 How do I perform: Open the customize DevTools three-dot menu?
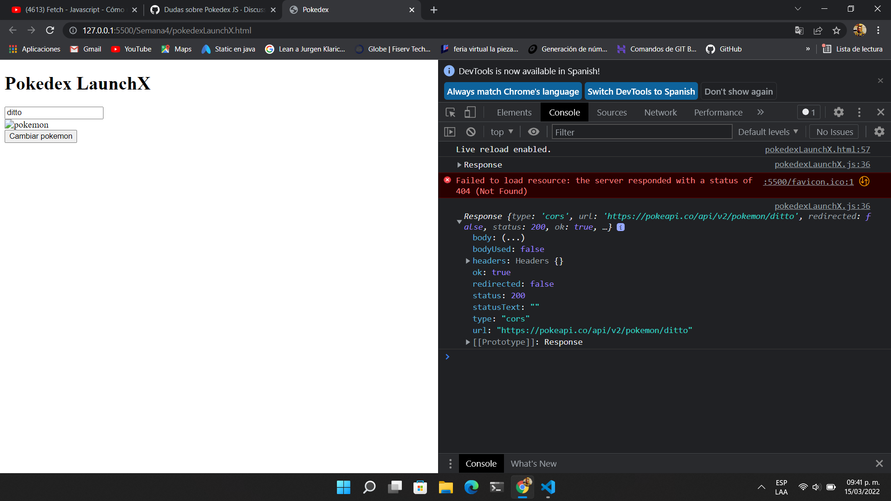(859, 112)
